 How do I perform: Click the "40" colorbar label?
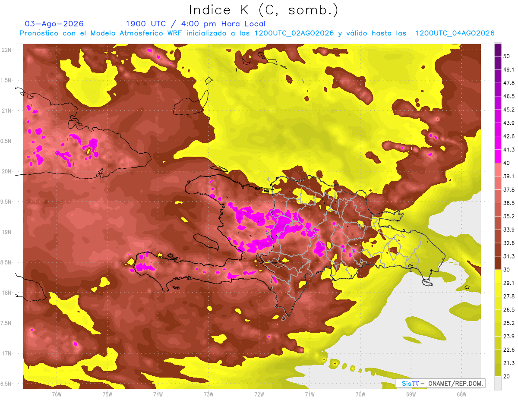(x=507, y=163)
